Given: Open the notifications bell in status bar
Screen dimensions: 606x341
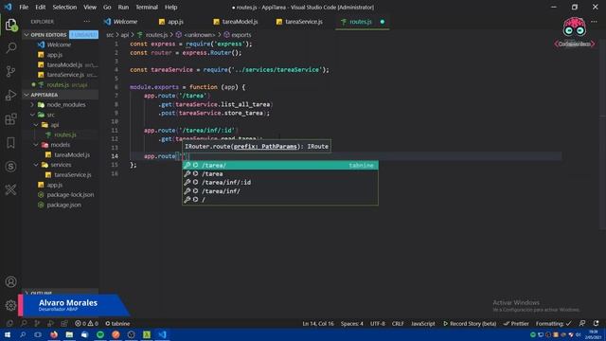Looking at the screenshot, I should [596, 323].
